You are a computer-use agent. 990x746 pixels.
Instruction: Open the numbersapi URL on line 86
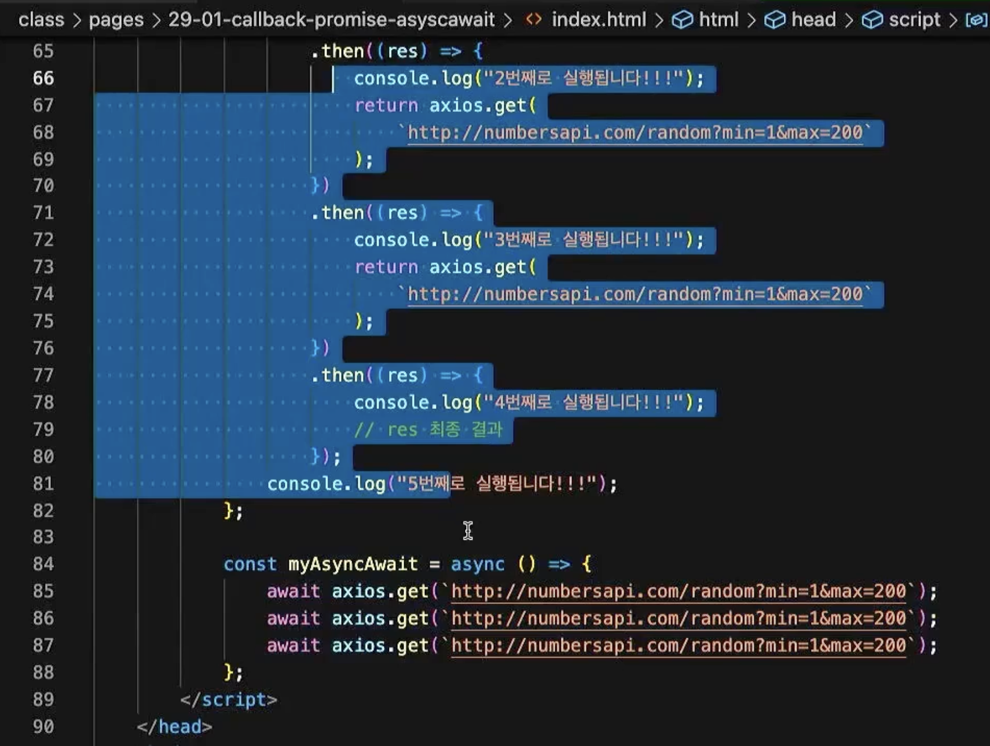click(679, 619)
